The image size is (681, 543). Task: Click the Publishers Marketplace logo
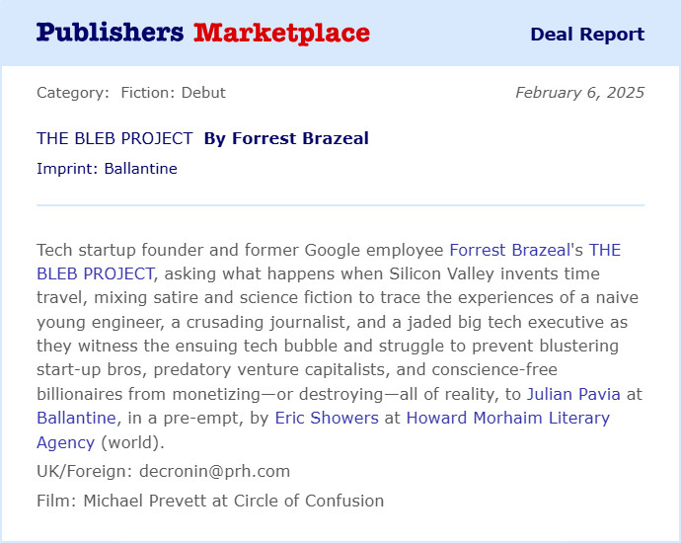click(203, 33)
